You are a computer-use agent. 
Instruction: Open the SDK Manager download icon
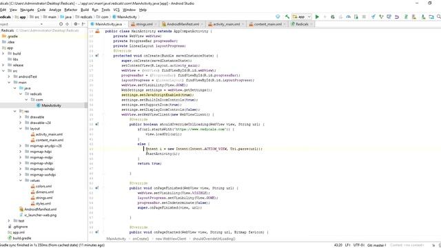423,17
